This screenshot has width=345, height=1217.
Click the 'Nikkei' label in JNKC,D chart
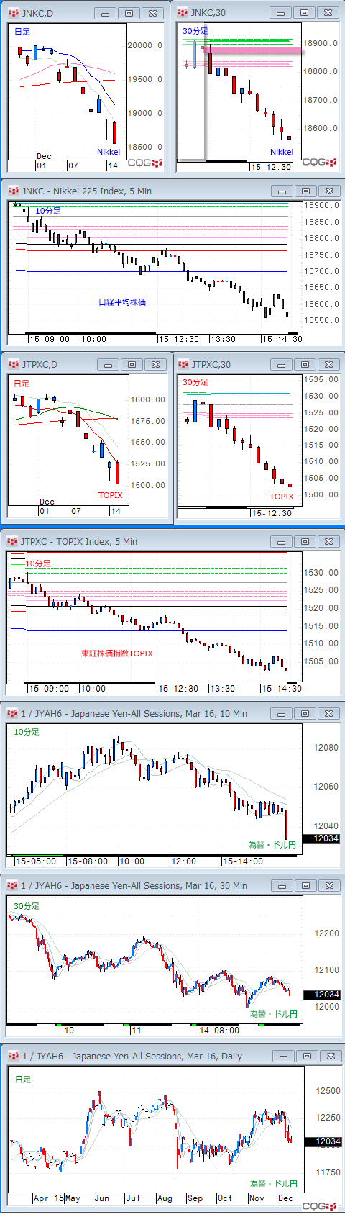[x=109, y=152]
